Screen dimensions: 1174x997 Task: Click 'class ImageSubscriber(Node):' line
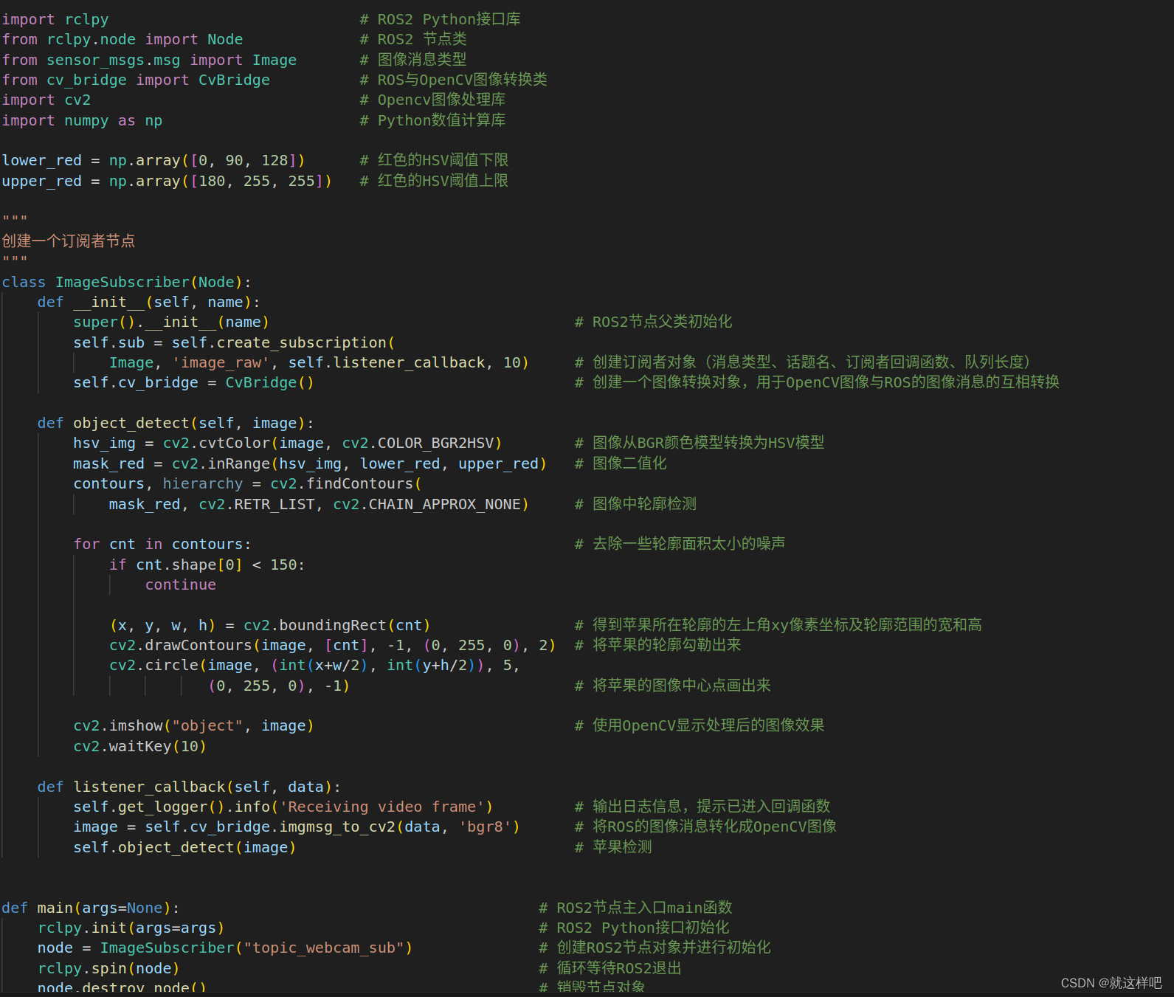126,282
